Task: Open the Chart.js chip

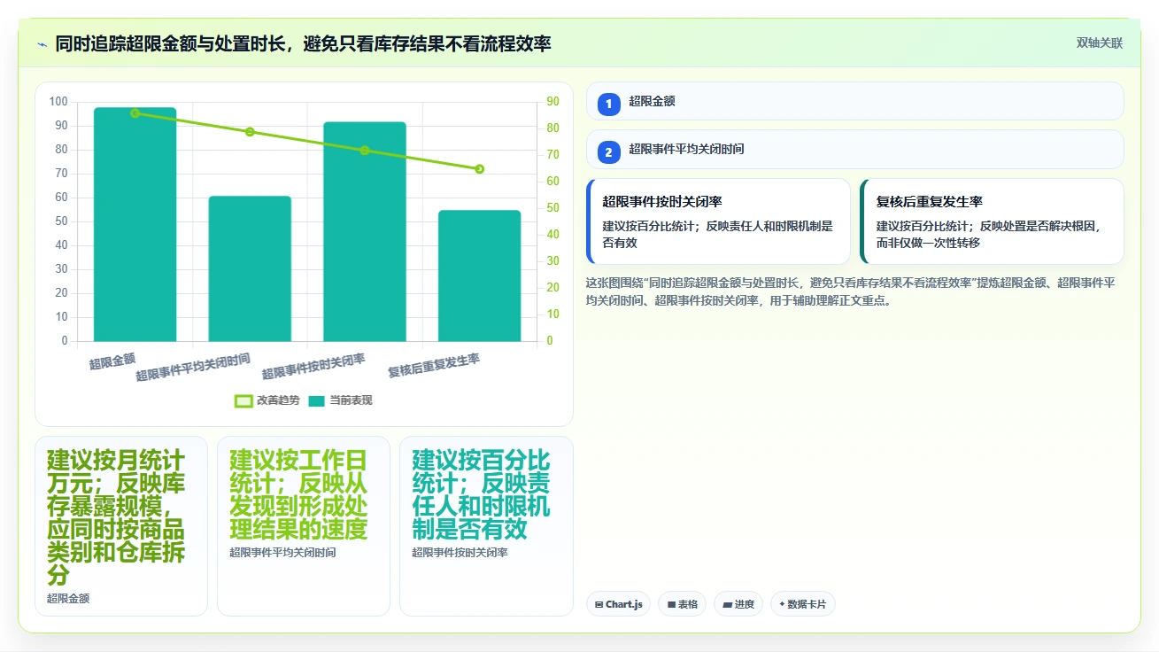Action: pyautogui.click(x=618, y=604)
